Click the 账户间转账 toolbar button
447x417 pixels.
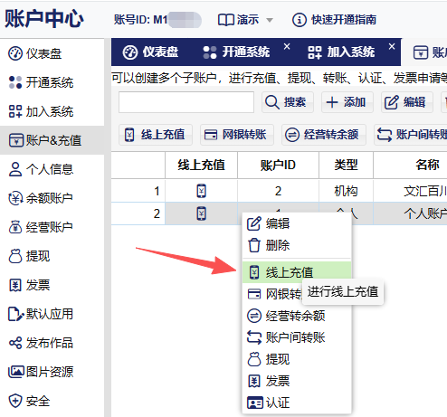(x=411, y=135)
